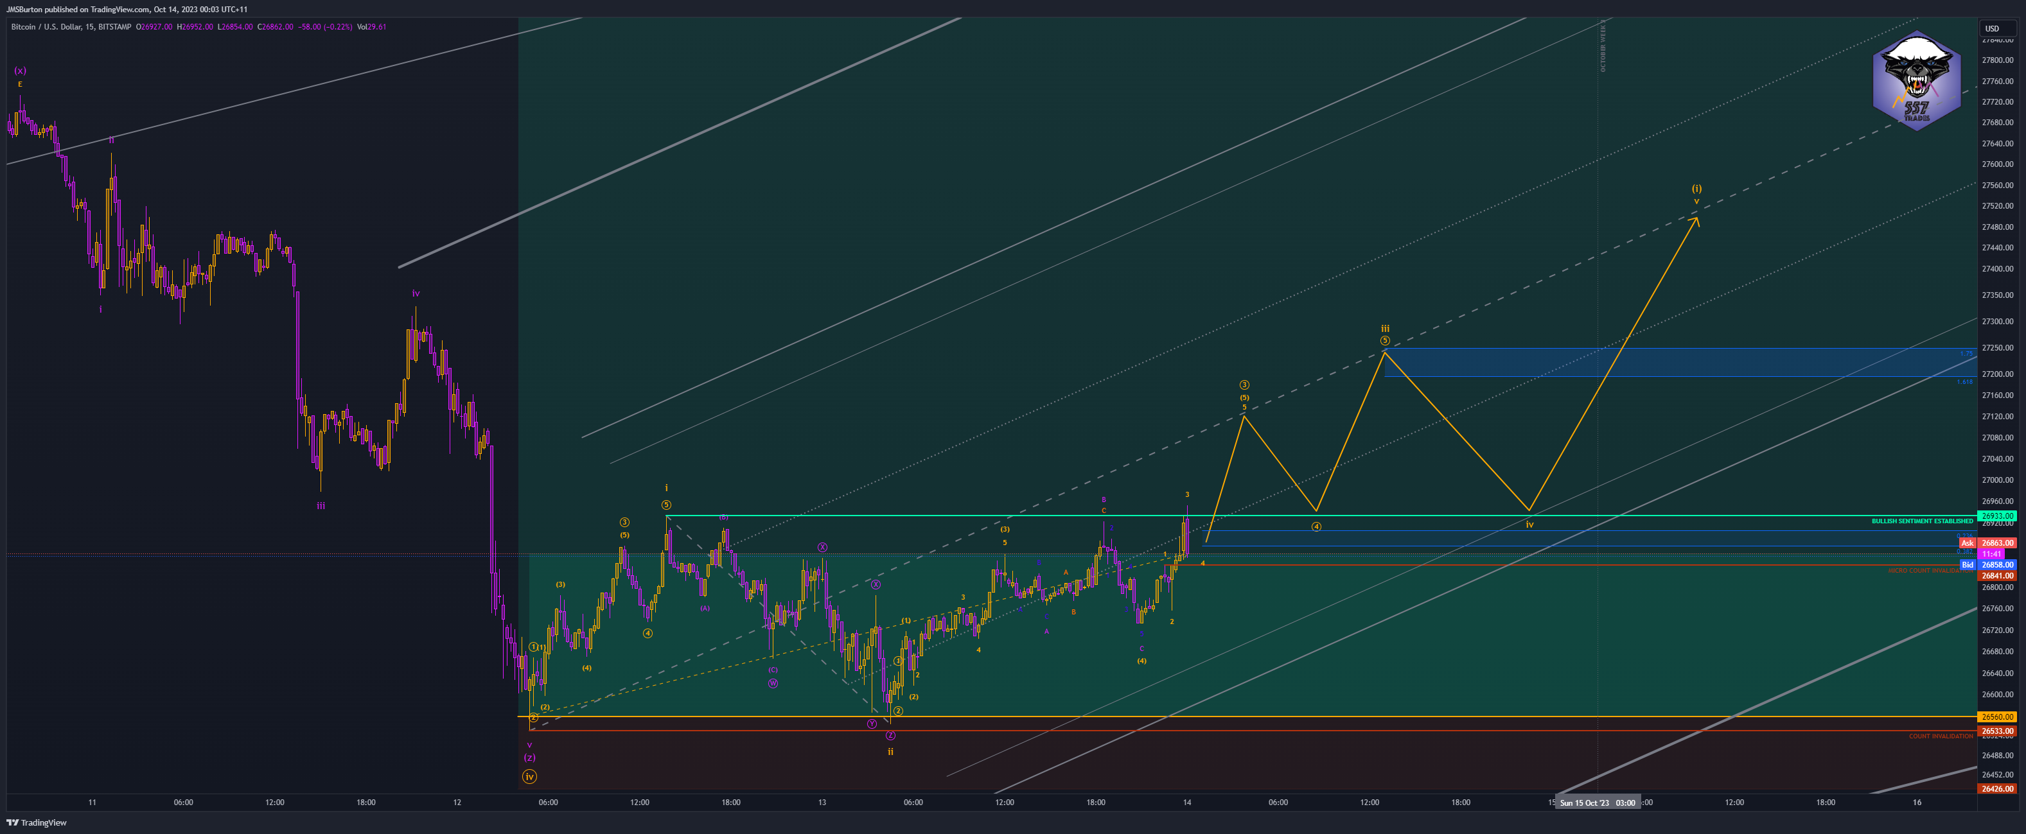Click the orange 26560.00 price label
Viewport: 2026px width, 834px height.
click(1997, 716)
